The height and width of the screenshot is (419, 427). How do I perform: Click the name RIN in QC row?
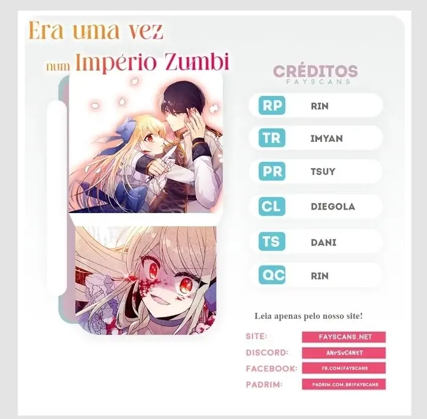point(320,276)
